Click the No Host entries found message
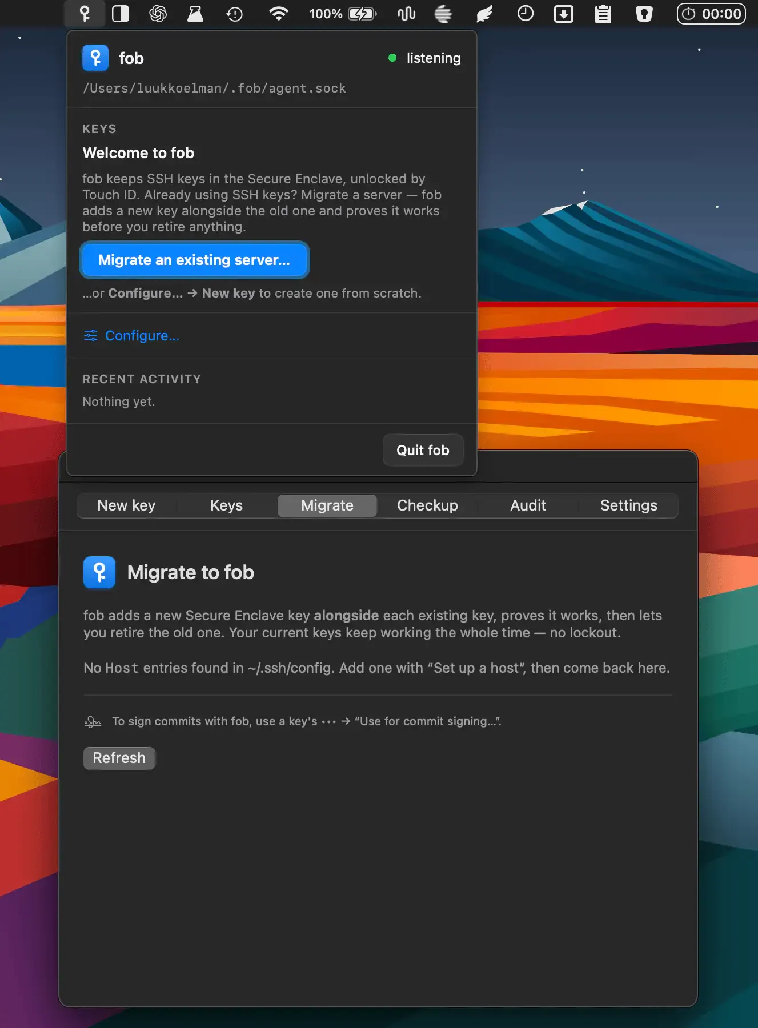The image size is (758, 1028). [x=376, y=668]
